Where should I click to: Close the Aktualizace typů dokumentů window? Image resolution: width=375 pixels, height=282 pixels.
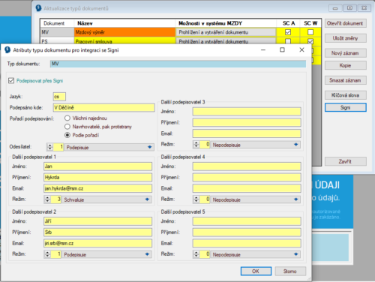point(364,8)
